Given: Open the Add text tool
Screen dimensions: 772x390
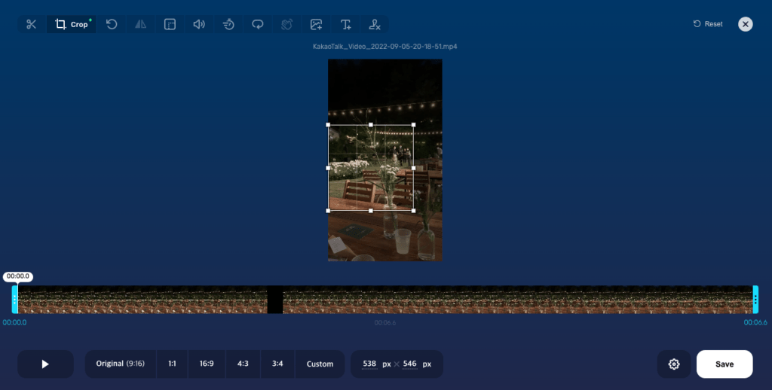Looking at the screenshot, I should click(345, 24).
